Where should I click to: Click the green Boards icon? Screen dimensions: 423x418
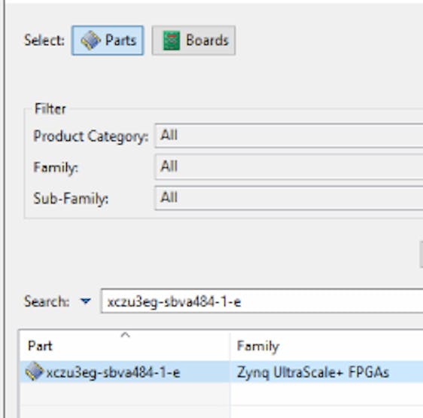[171, 41]
